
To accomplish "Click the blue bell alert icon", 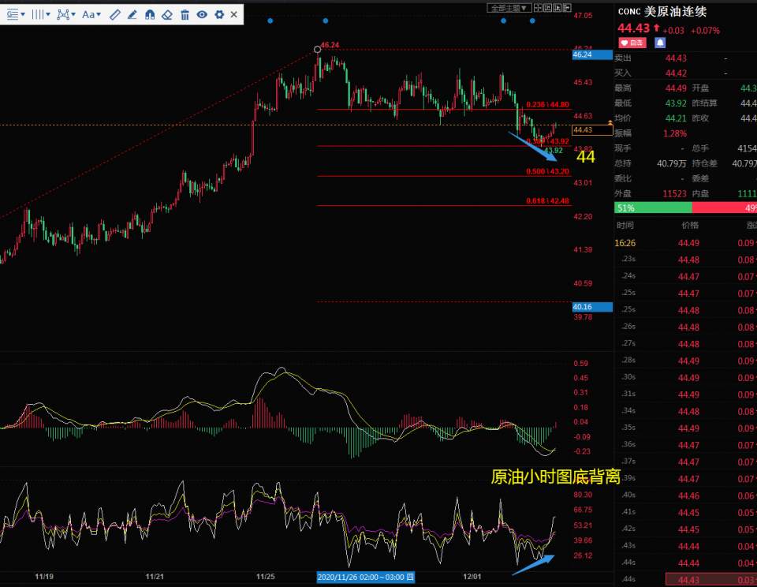I will (x=660, y=43).
